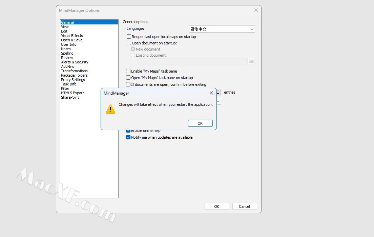The width and height of the screenshot is (374, 237).
Task: Cancel the MindManager Options dialog
Action: 244,206
